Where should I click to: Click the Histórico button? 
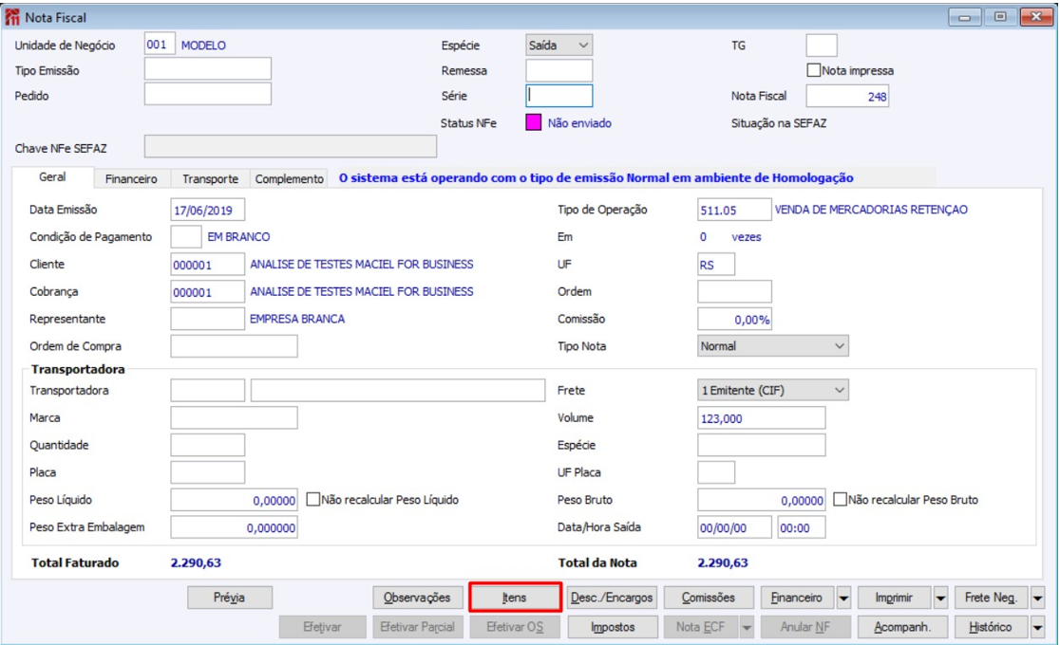click(992, 627)
